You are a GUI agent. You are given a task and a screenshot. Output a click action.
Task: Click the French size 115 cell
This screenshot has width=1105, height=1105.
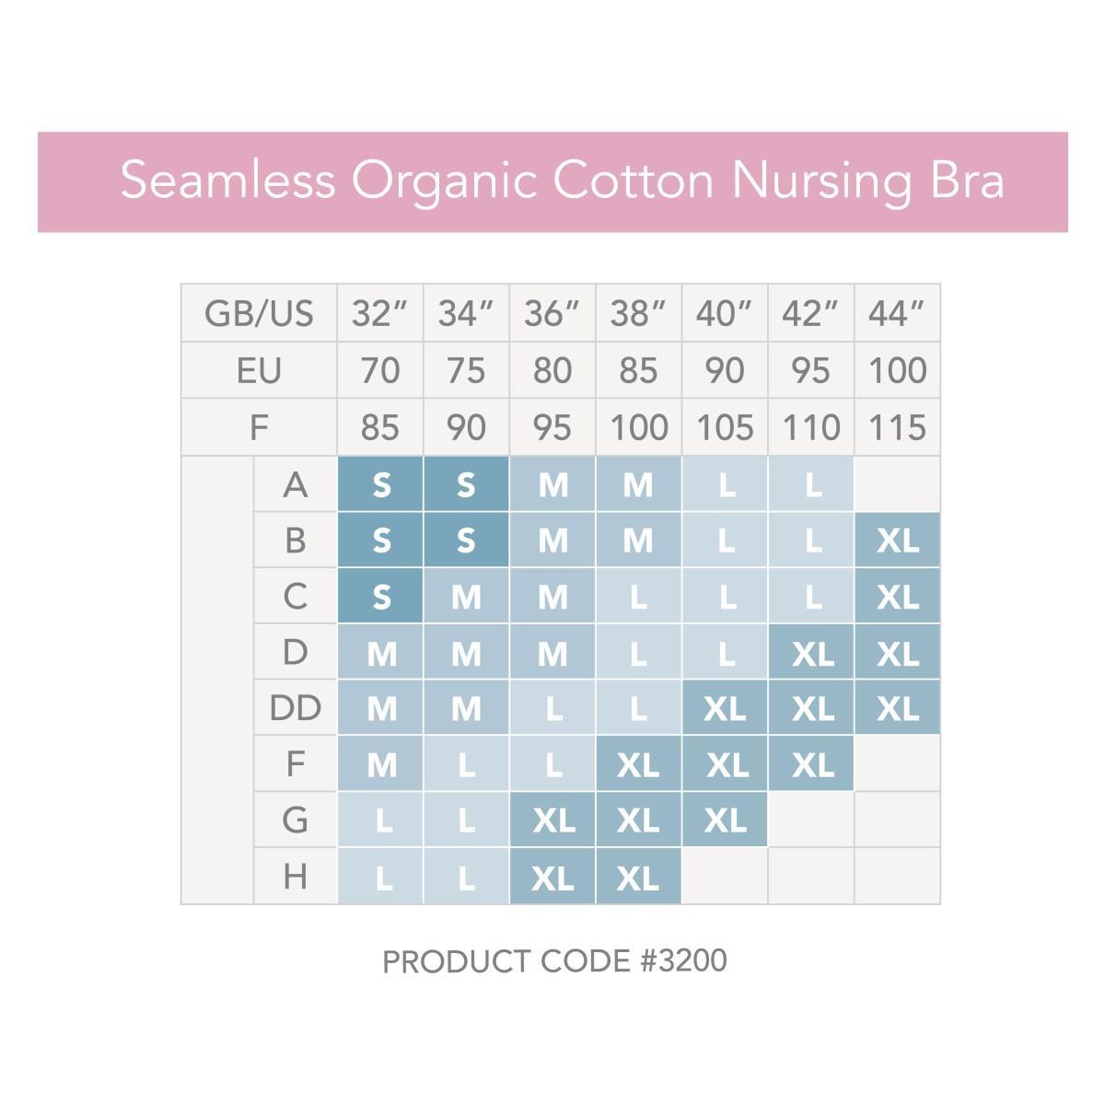tap(897, 428)
